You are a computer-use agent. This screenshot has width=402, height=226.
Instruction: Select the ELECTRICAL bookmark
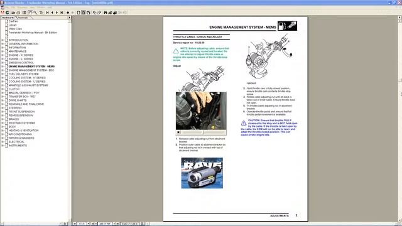(x=16, y=142)
